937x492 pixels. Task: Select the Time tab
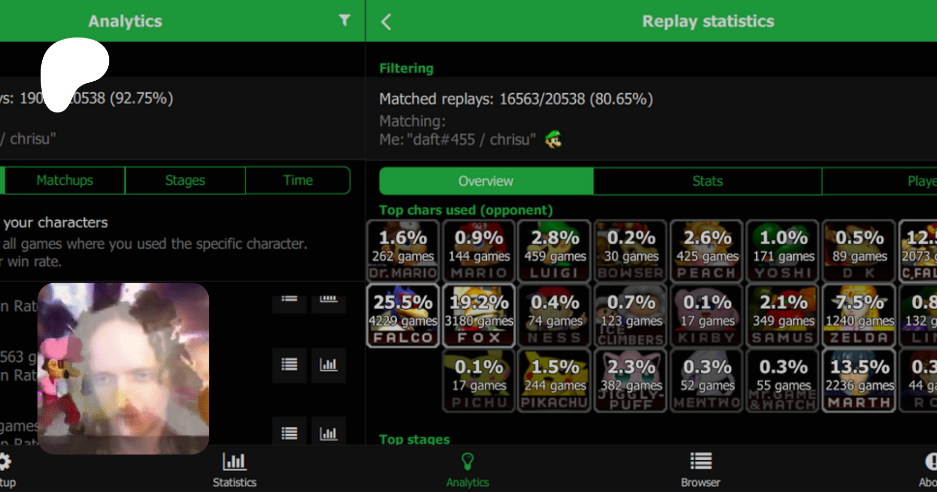tap(298, 181)
